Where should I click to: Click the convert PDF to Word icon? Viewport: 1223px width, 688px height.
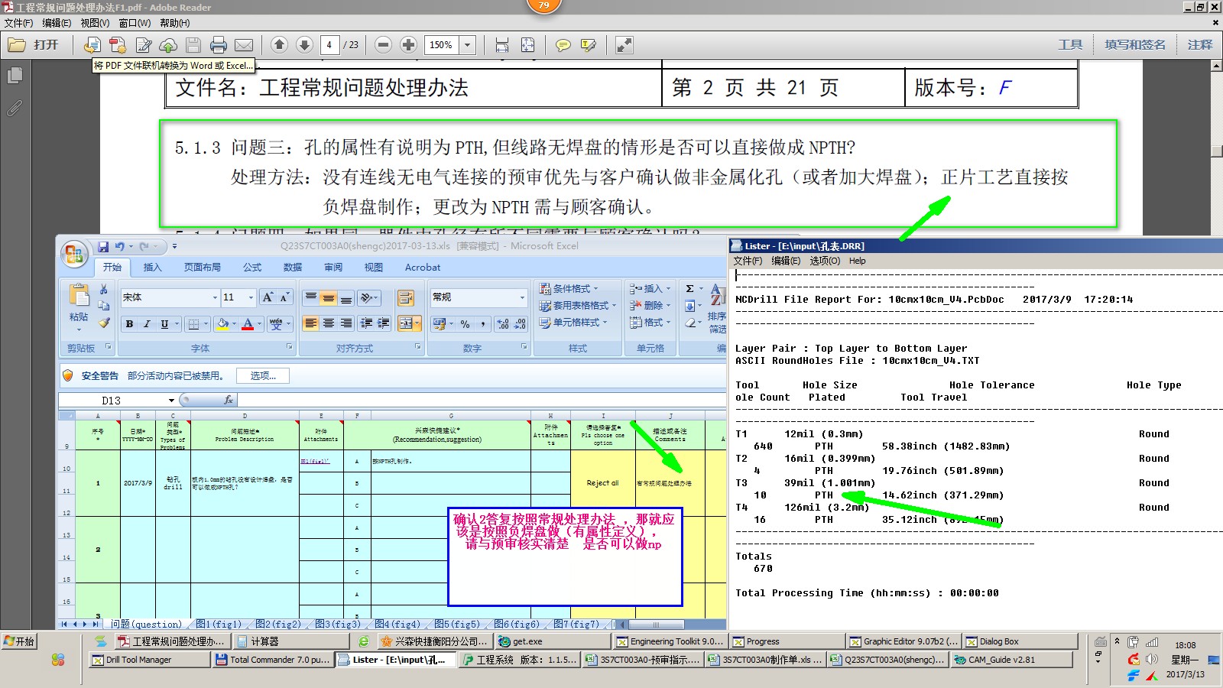tap(92, 45)
